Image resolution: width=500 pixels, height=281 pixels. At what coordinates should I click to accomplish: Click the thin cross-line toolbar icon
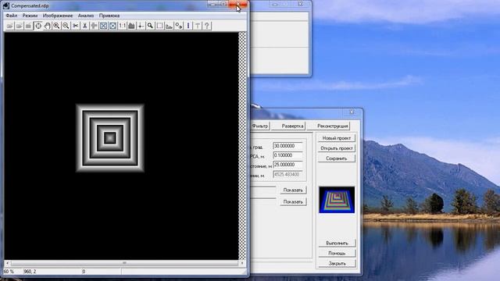pyautogui.click(x=141, y=26)
